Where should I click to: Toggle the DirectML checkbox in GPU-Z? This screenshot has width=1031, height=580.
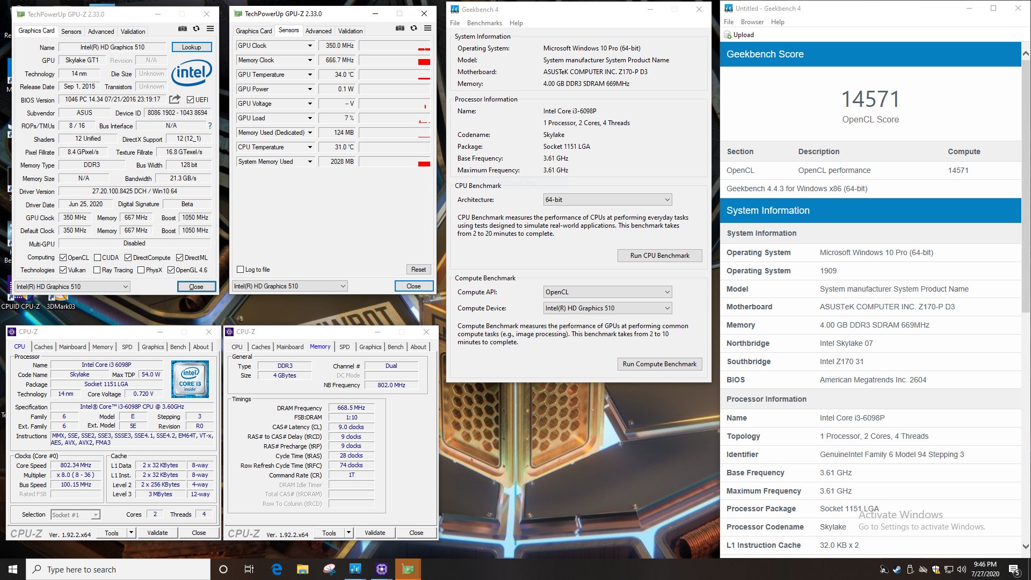coord(180,258)
